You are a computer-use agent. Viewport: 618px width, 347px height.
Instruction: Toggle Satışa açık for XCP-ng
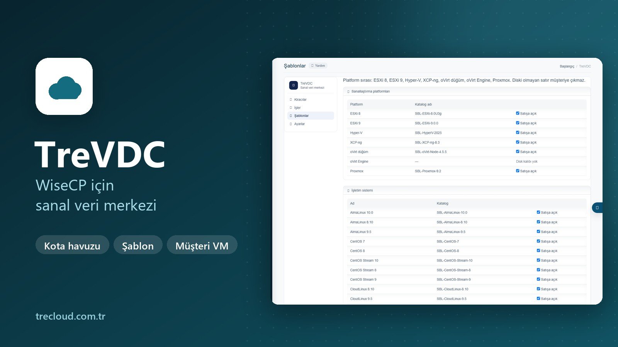518,142
